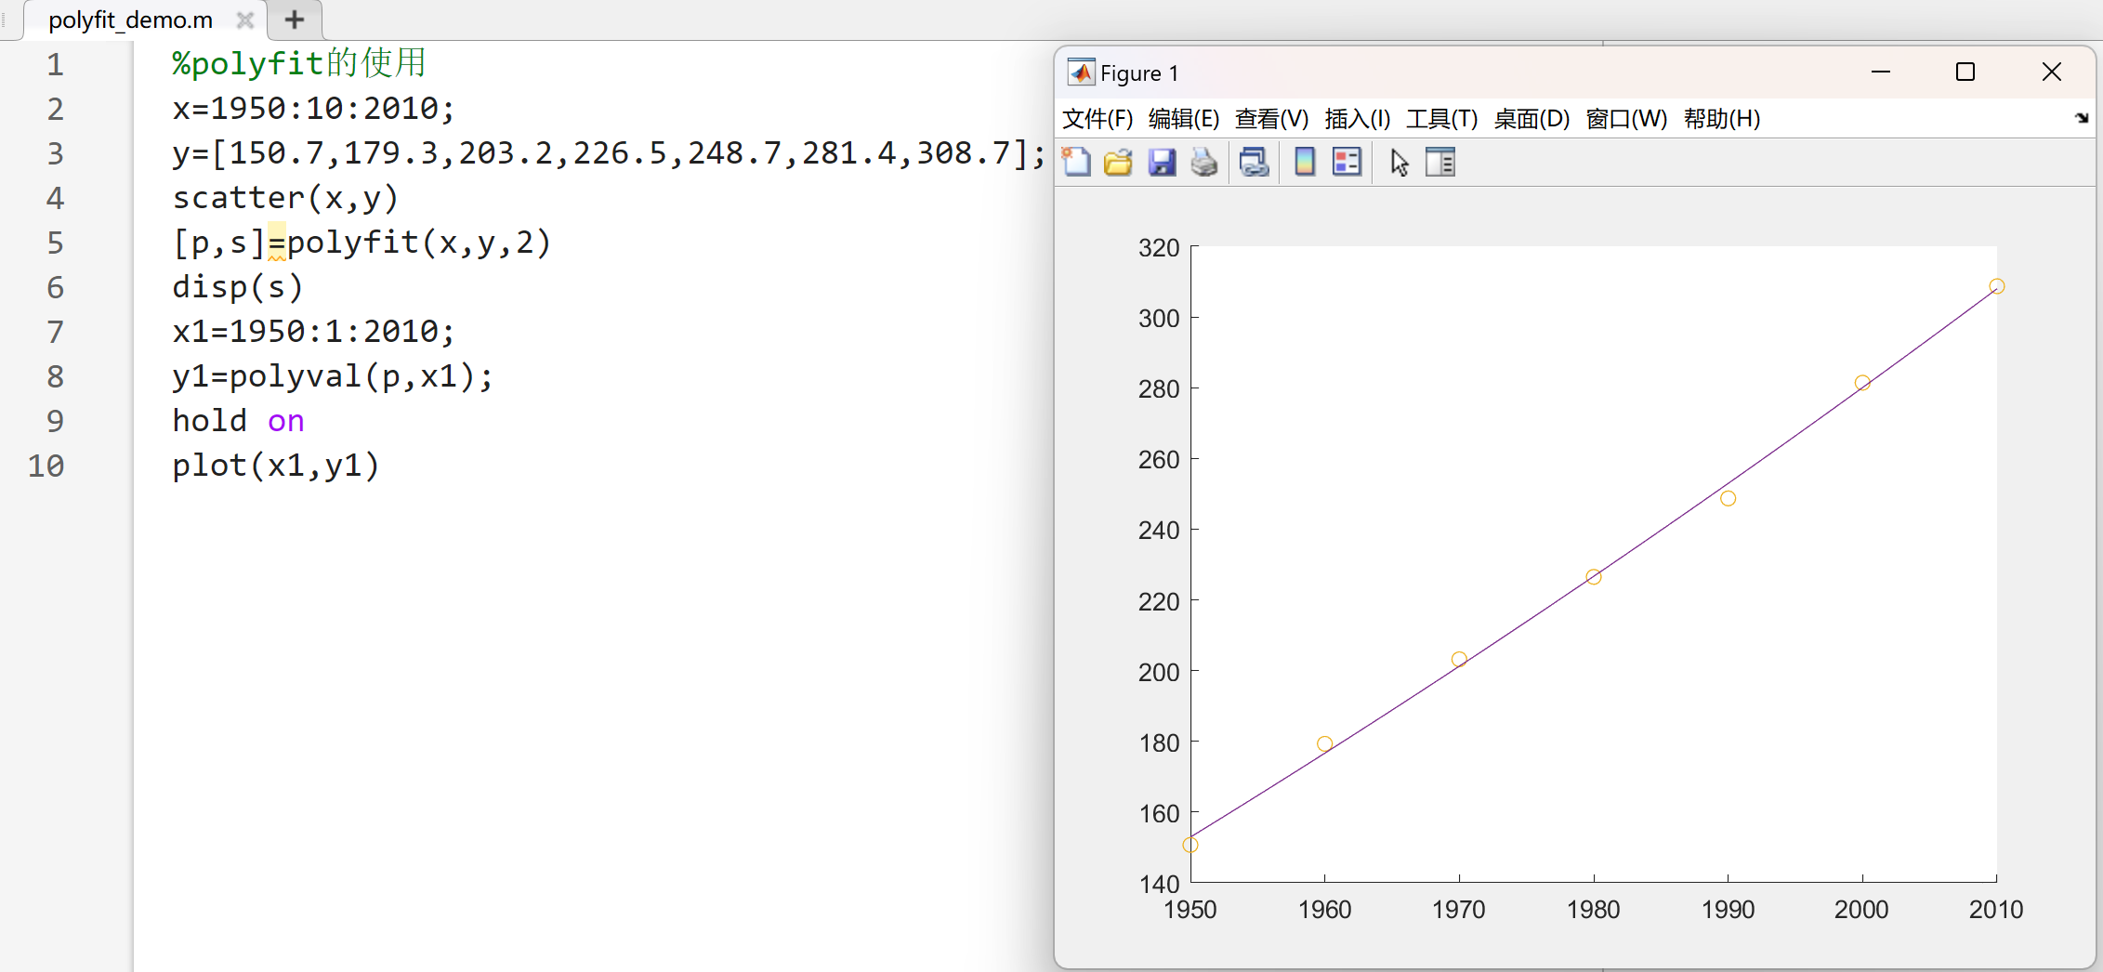This screenshot has width=2103, height=972.
Task: Click the dock figure arrow icon
Action: coord(2082,118)
